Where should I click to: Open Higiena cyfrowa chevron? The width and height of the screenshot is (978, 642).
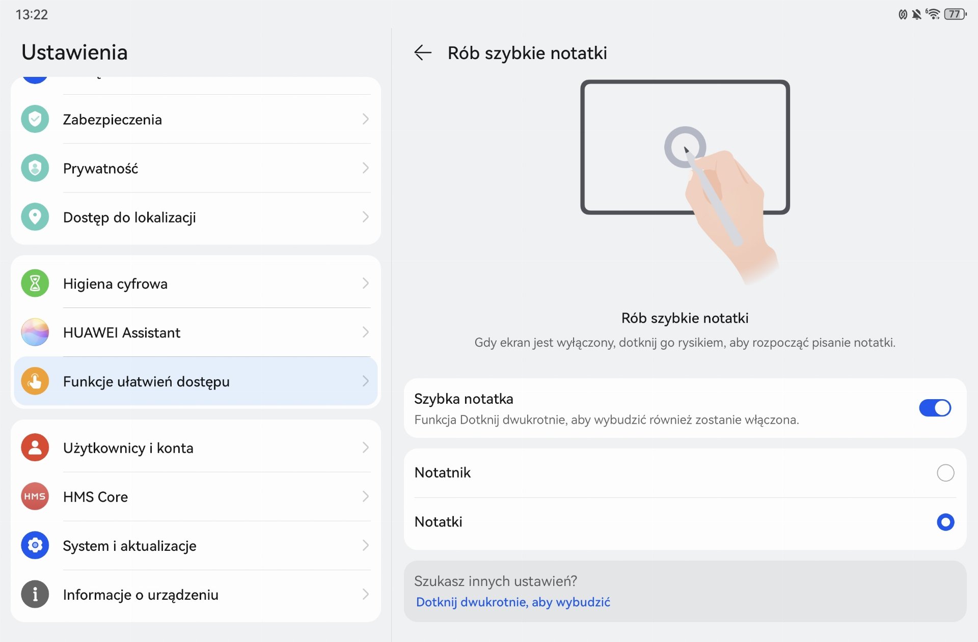pos(365,283)
